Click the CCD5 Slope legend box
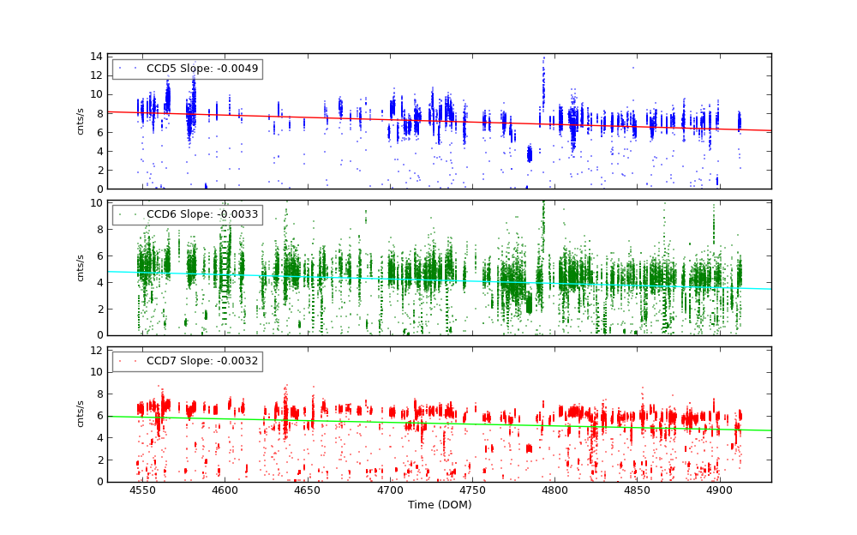 (187, 69)
